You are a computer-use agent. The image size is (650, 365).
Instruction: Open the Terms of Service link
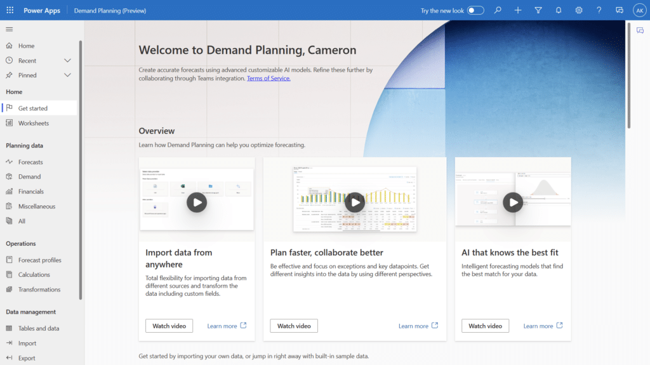269,78
